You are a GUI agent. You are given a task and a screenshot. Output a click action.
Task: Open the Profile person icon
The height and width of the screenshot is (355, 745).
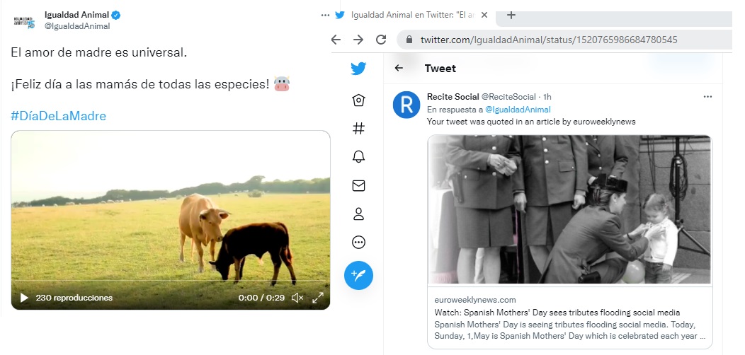[358, 214]
